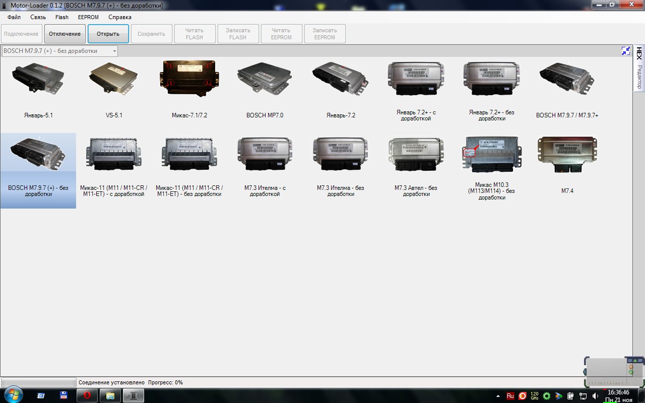645x403 pixels.
Task: Click the status bar progress bar
Action: (x=38, y=383)
